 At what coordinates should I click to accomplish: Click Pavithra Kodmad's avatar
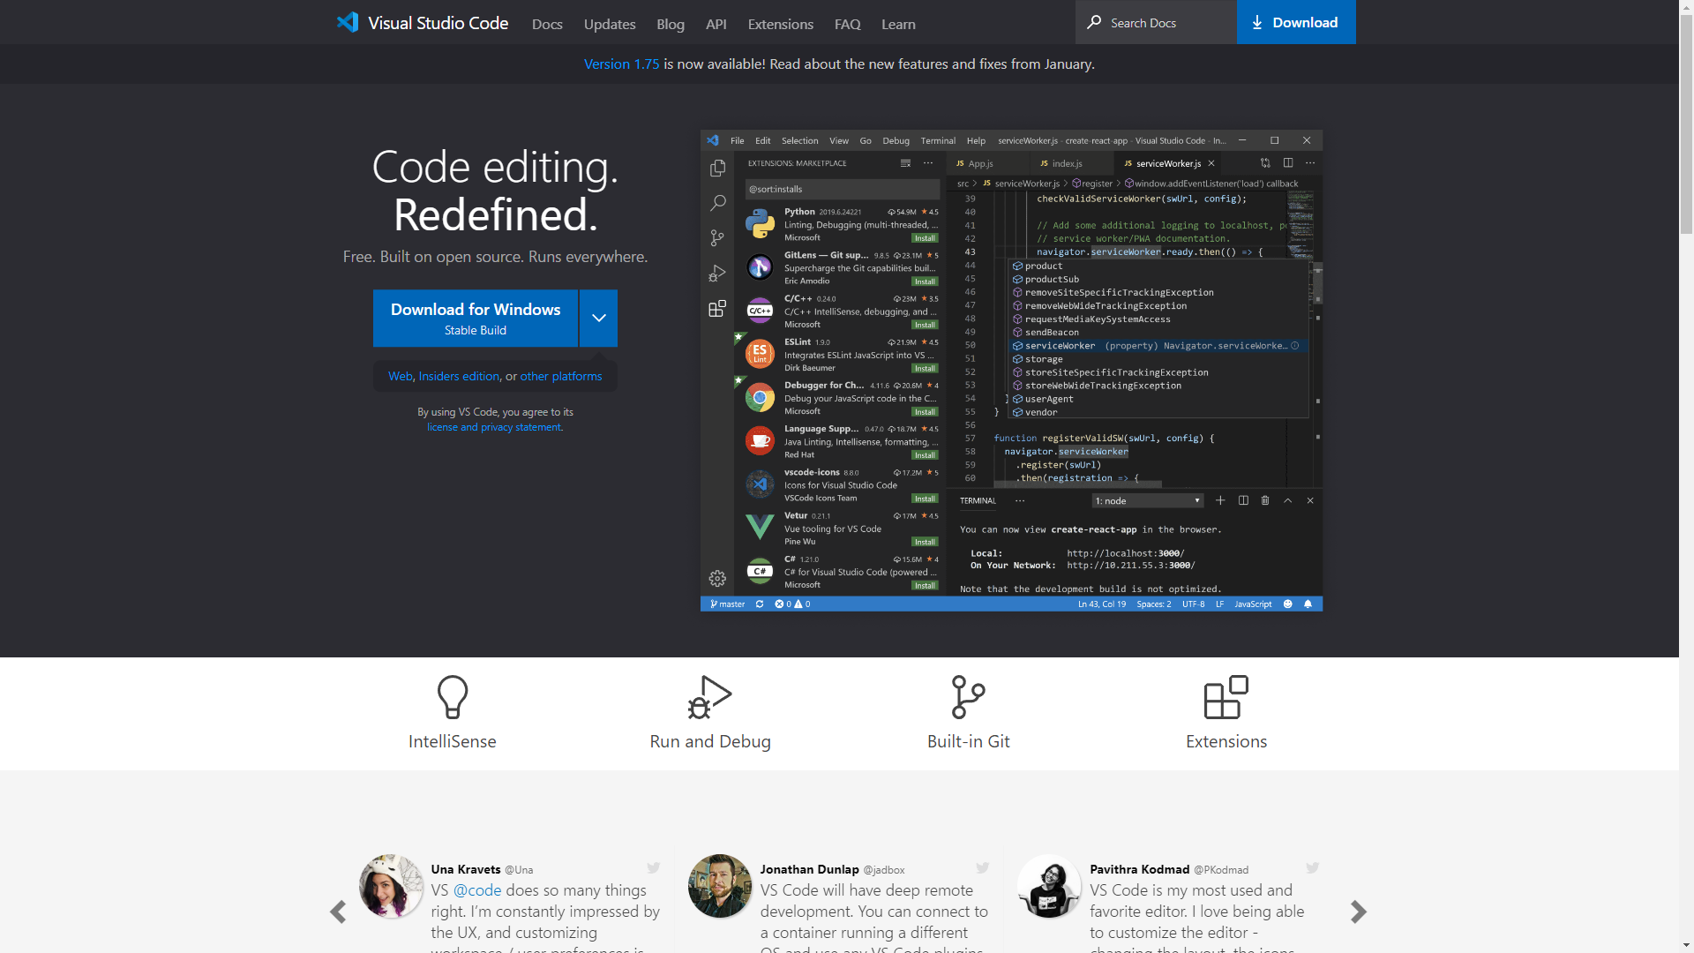(x=1049, y=886)
